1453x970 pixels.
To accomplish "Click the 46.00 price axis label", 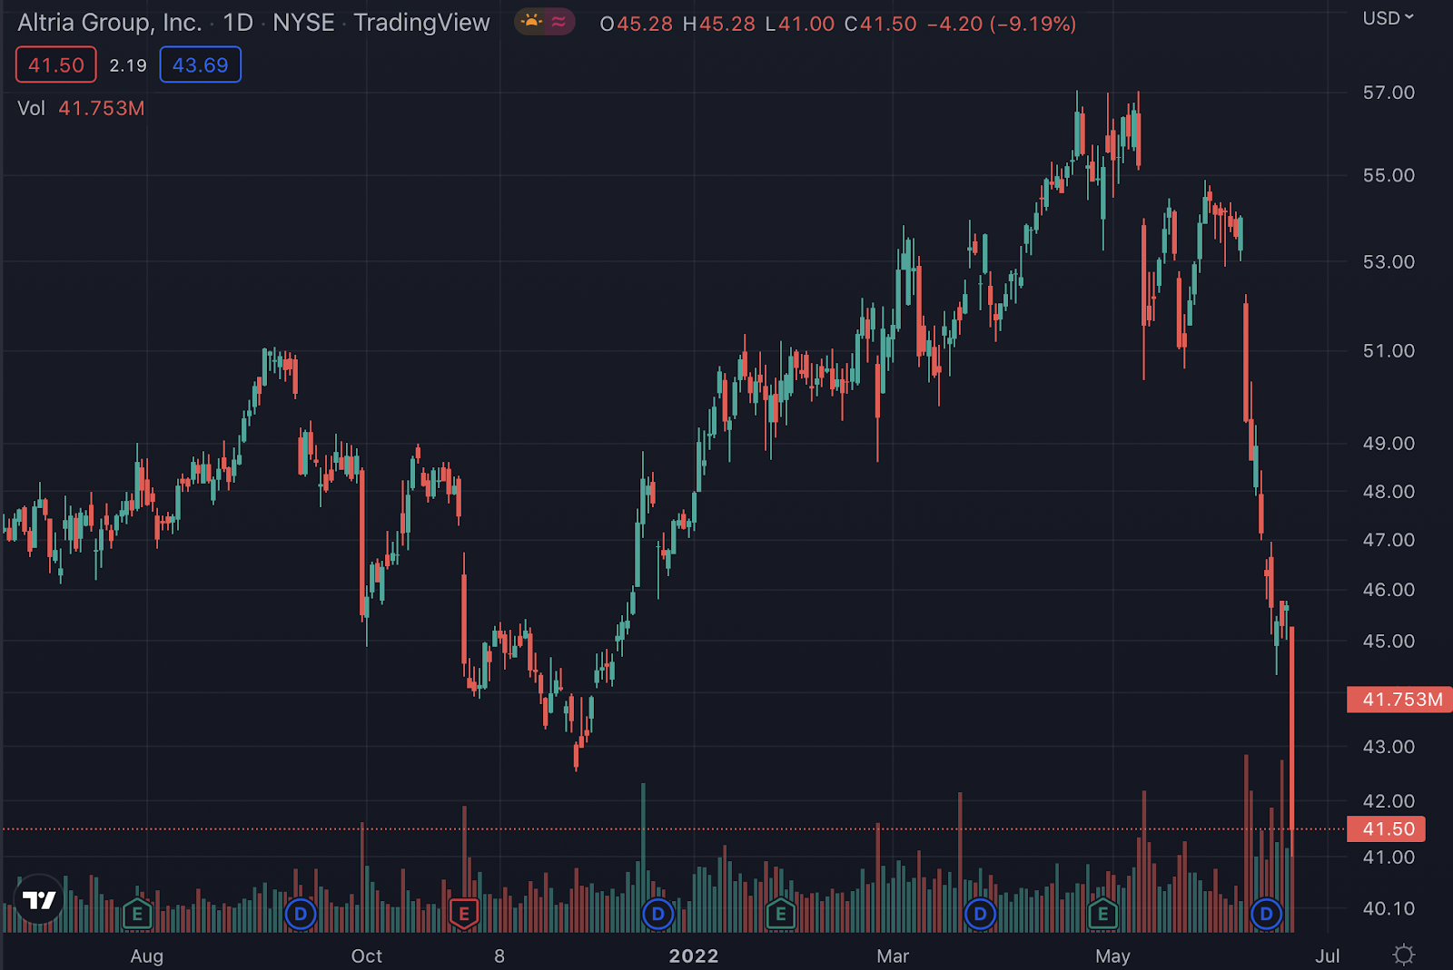I will point(1389,590).
